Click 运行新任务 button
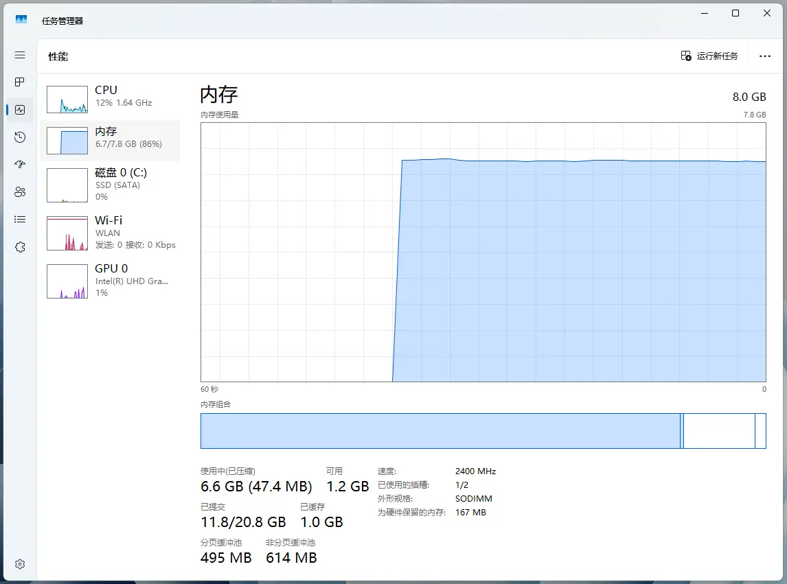 click(x=709, y=56)
